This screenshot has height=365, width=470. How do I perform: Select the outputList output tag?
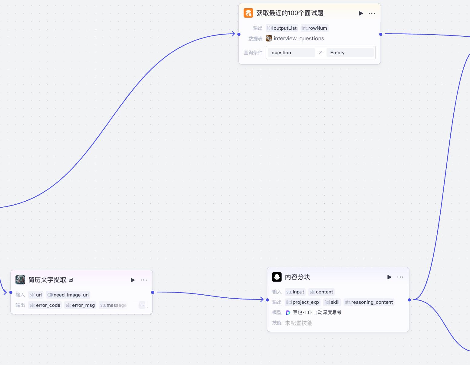tap(282, 28)
